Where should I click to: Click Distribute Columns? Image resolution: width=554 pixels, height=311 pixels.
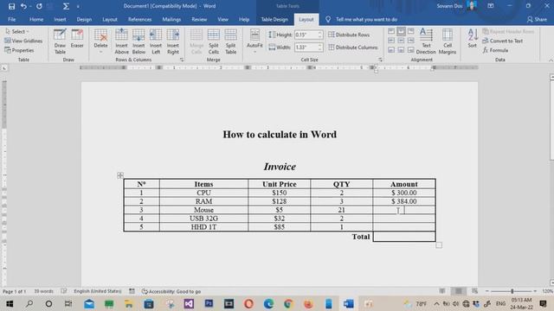[x=352, y=48]
